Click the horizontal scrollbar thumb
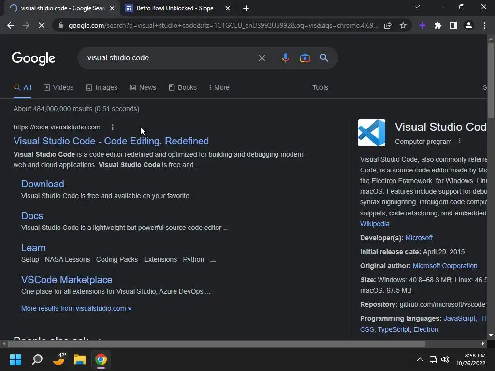 point(217,343)
